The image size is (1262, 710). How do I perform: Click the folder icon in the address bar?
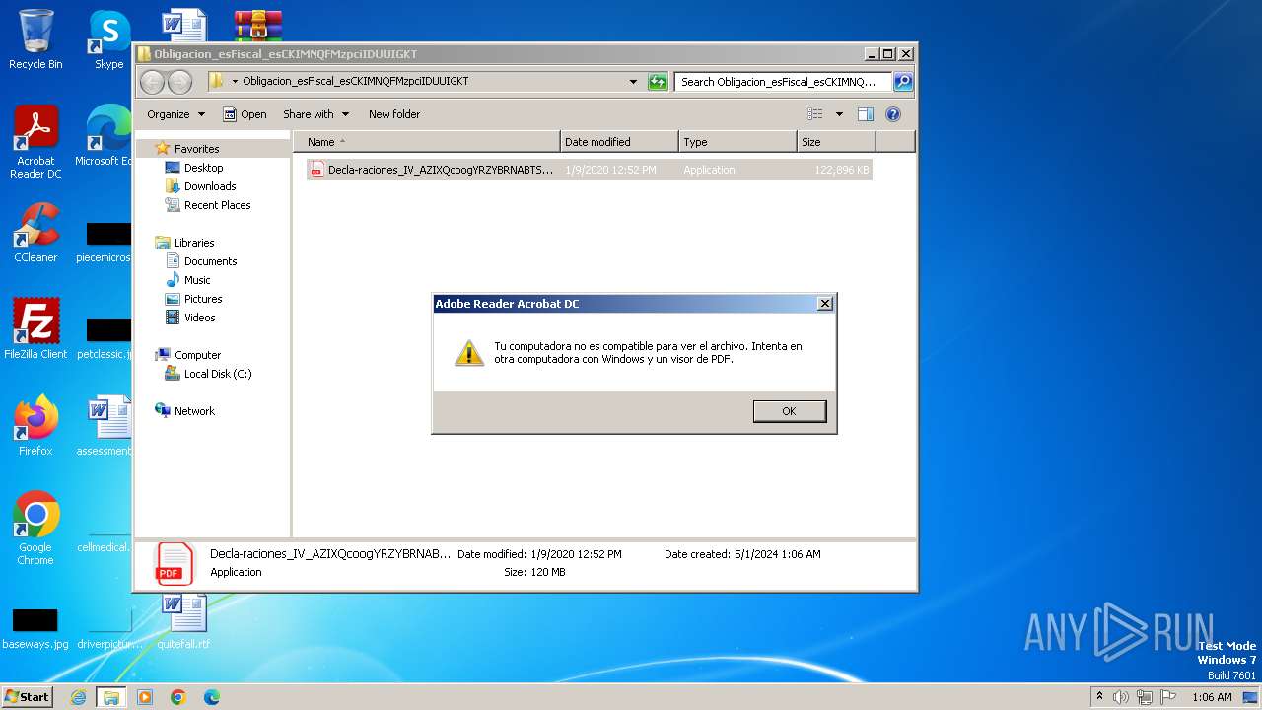[216, 82]
